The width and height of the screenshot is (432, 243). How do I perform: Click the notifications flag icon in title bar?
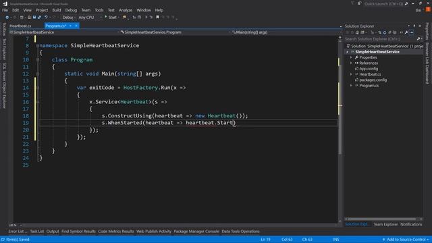352,3
